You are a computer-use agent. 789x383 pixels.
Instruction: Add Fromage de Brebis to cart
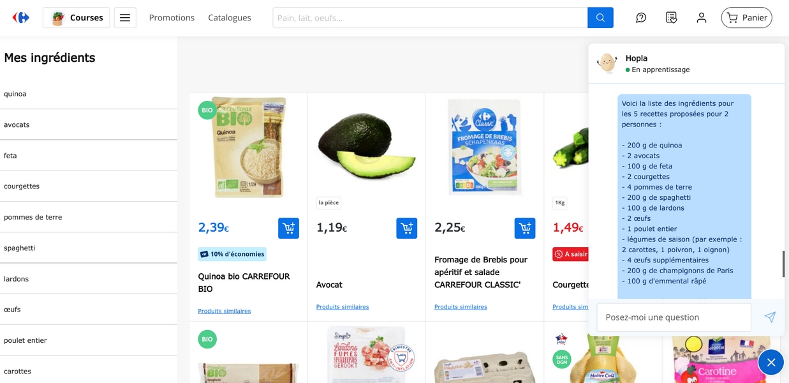(x=525, y=228)
